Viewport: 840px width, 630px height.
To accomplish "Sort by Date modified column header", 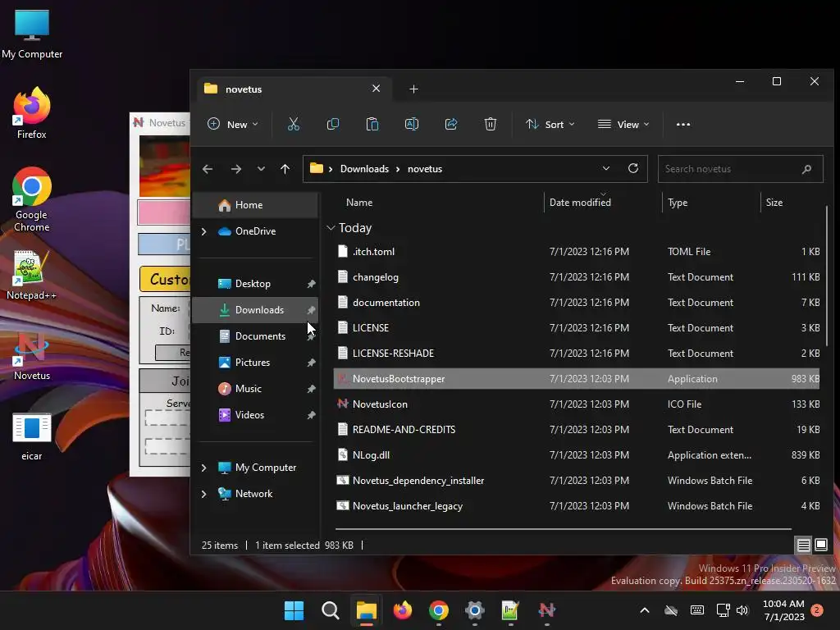I will (x=603, y=203).
